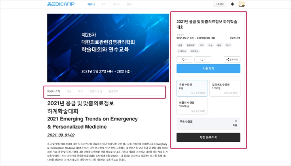
Task: Select the 클래스 menu item
Action: coord(130,4)
